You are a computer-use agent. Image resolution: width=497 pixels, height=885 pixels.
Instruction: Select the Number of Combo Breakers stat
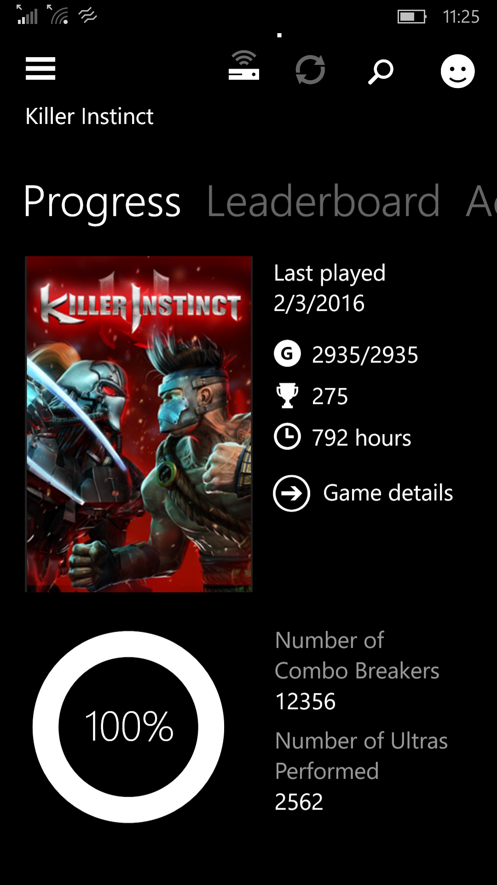(357, 671)
